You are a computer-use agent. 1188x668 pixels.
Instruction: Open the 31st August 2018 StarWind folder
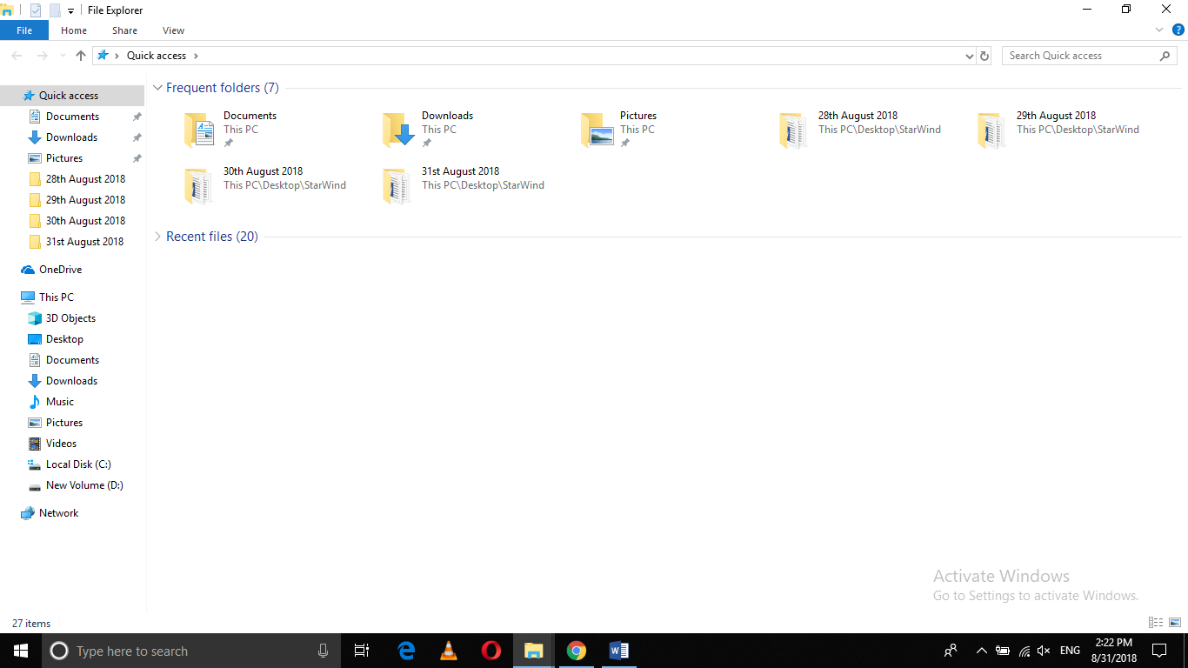(x=460, y=170)
